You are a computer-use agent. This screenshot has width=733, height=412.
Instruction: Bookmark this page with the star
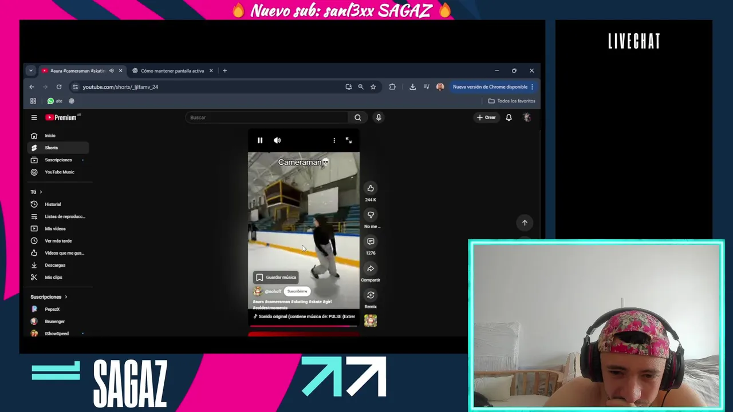(373, 87)
